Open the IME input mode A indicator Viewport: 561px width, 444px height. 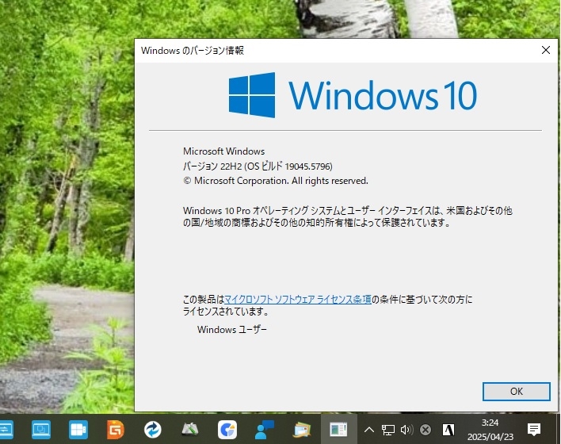(x=448, y=429)
